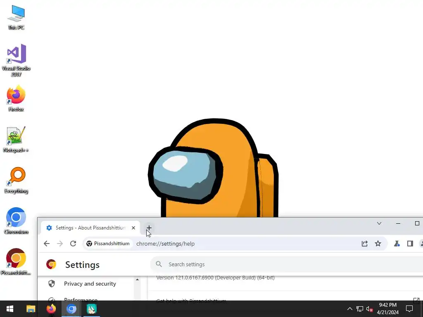Image resolution: width=423 pixels, height=317 pixels.
Task: Go back in browser history
Action: click(47, 244)
